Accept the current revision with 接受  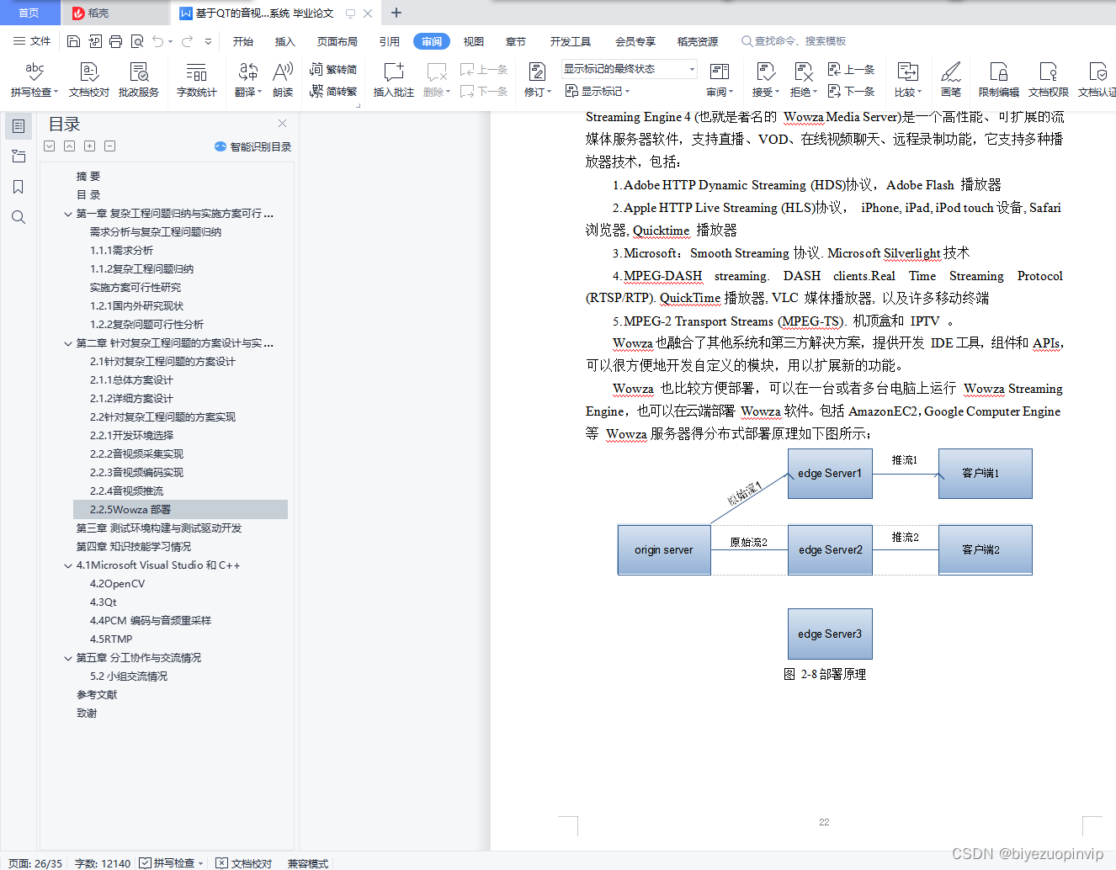pyautogui.click(x=762, y=79)
